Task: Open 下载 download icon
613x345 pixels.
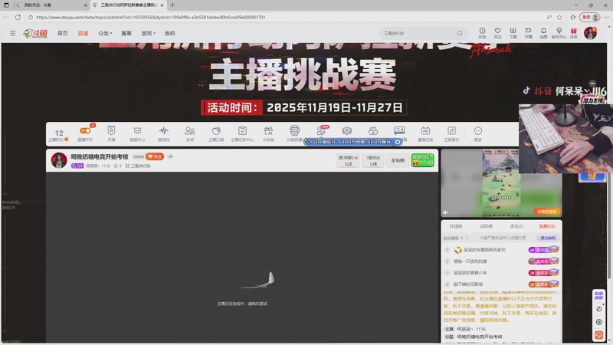Action: coord(513,33)
